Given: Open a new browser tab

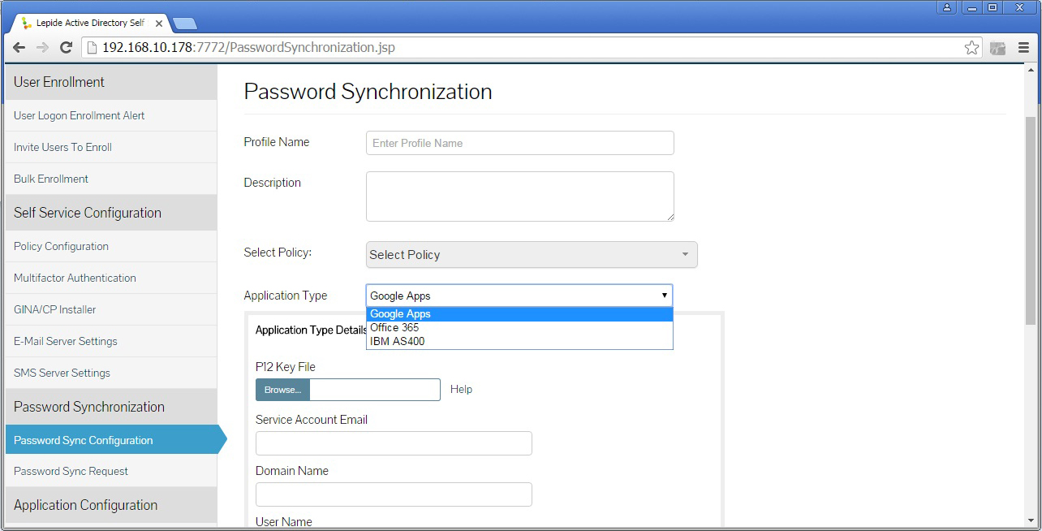Looking at the screenshot, I should pyautogui.click(x=185, y=24).
